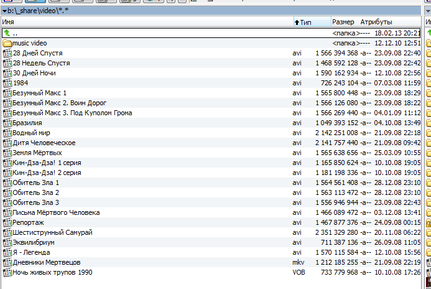431x289 pixels.
Task: Click the file icon next to 1984
Action: coord(7,83)
